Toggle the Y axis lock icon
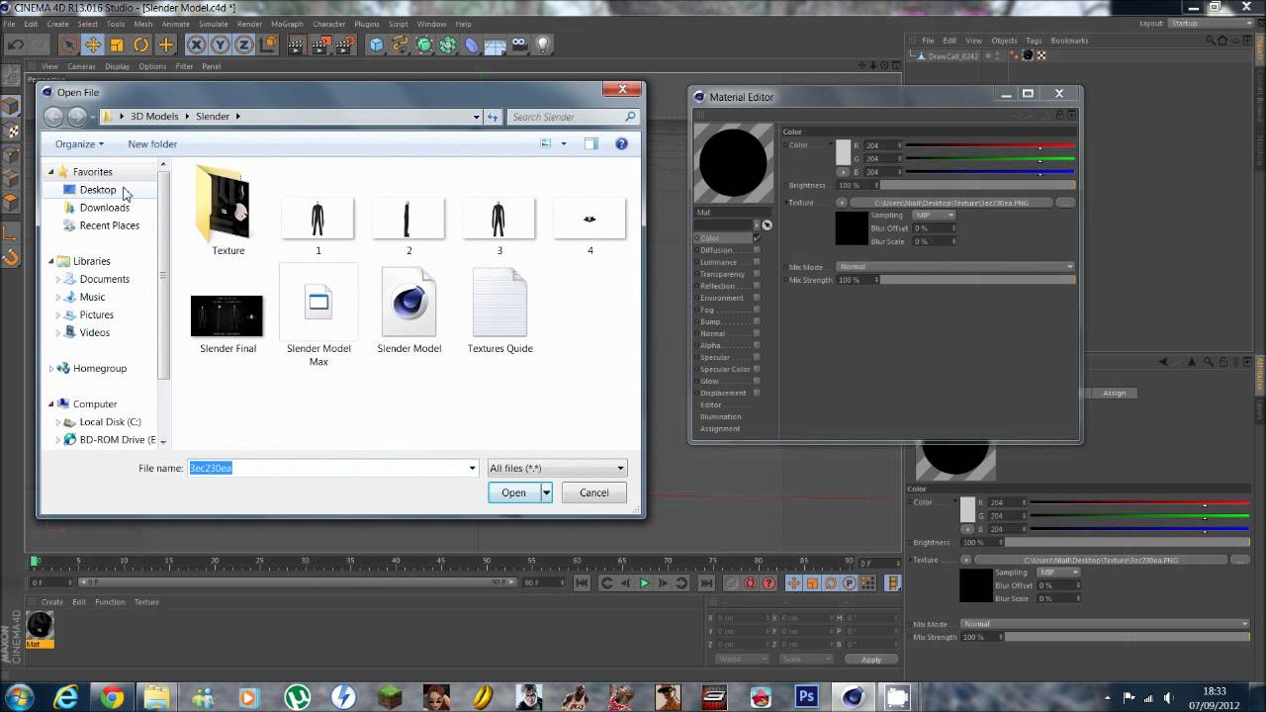This screenshot has width=1266, height=712. [x=220, y=44]
